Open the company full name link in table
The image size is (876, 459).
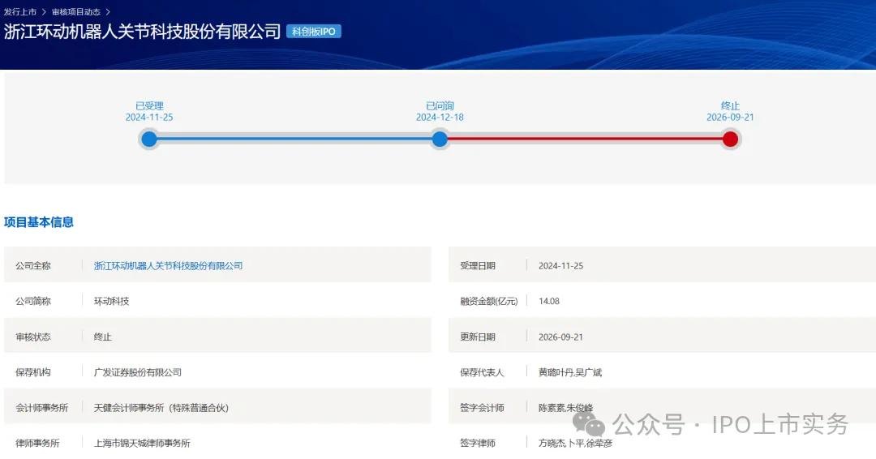pos(168,266)
